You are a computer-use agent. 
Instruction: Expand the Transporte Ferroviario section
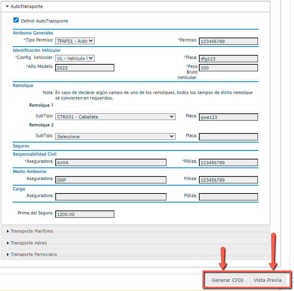coord(135,254)
